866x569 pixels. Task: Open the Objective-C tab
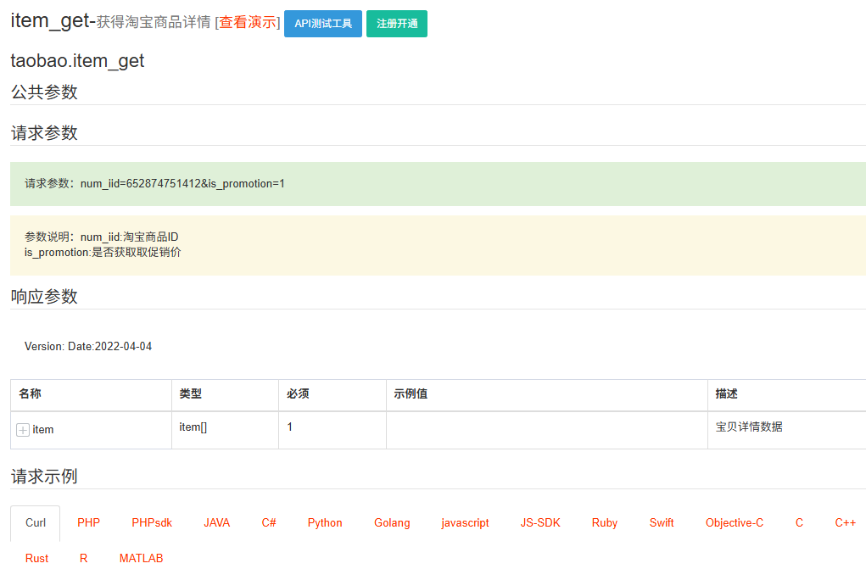click(735, 522)
